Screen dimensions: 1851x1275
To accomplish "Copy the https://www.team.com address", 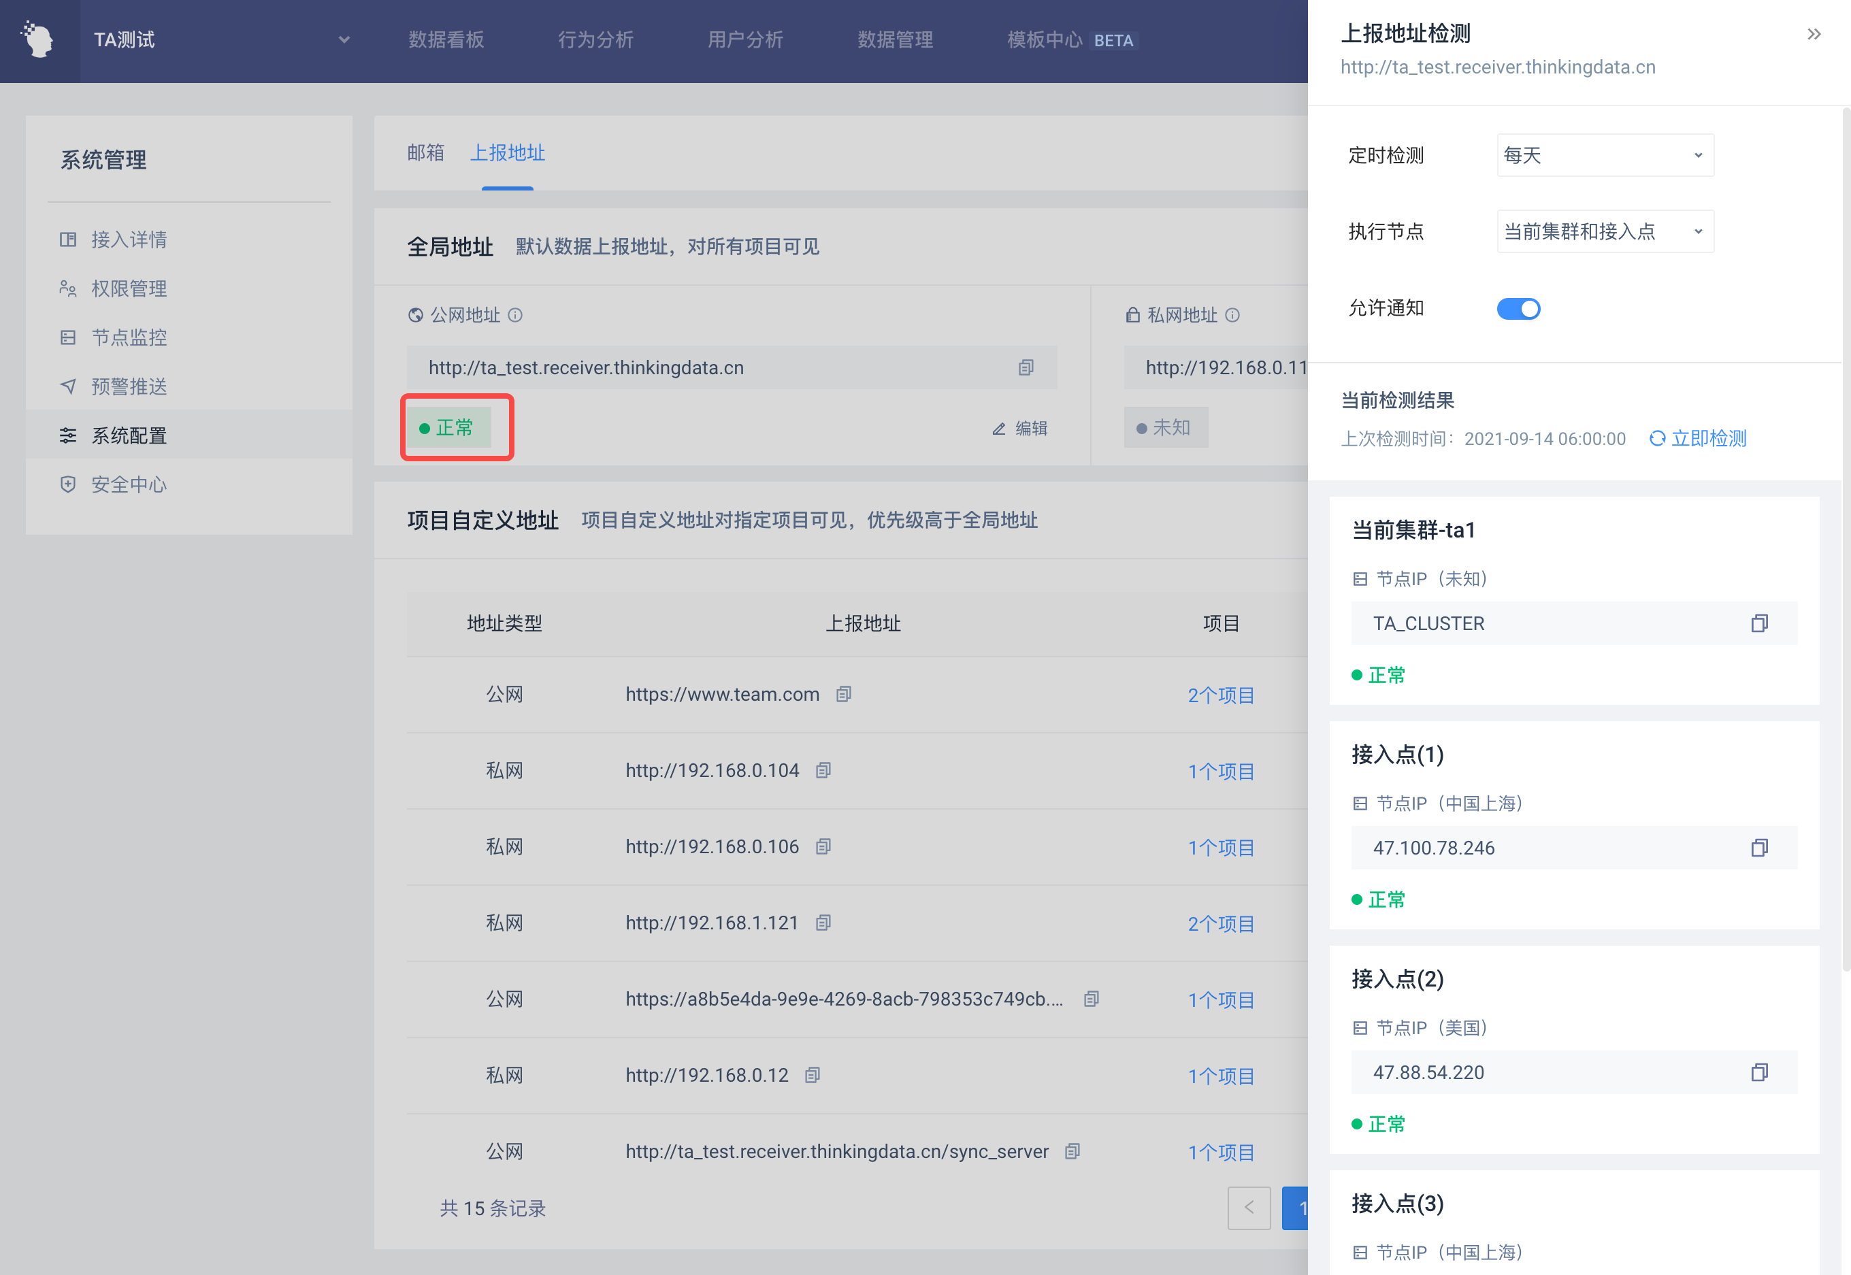I will 844,694.
